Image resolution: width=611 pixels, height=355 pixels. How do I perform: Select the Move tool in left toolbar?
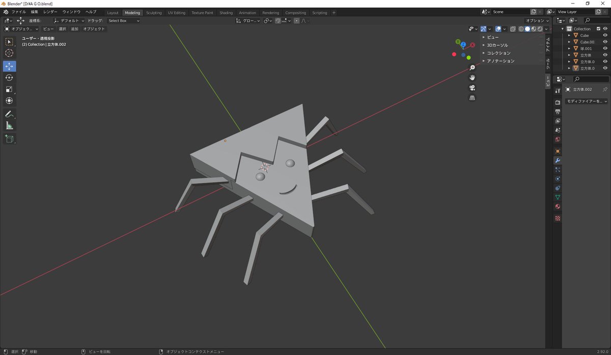(x=9, y=66)
